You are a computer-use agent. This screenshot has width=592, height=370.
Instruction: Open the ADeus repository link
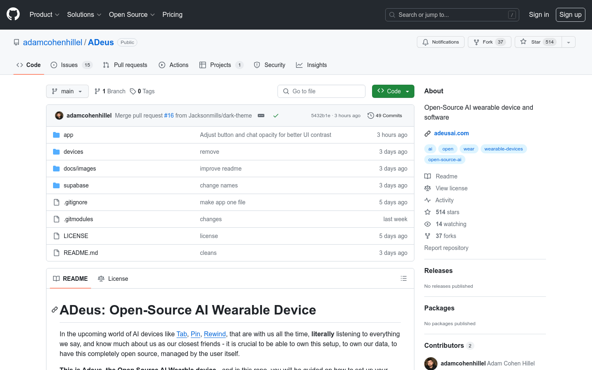coord(101,42)
